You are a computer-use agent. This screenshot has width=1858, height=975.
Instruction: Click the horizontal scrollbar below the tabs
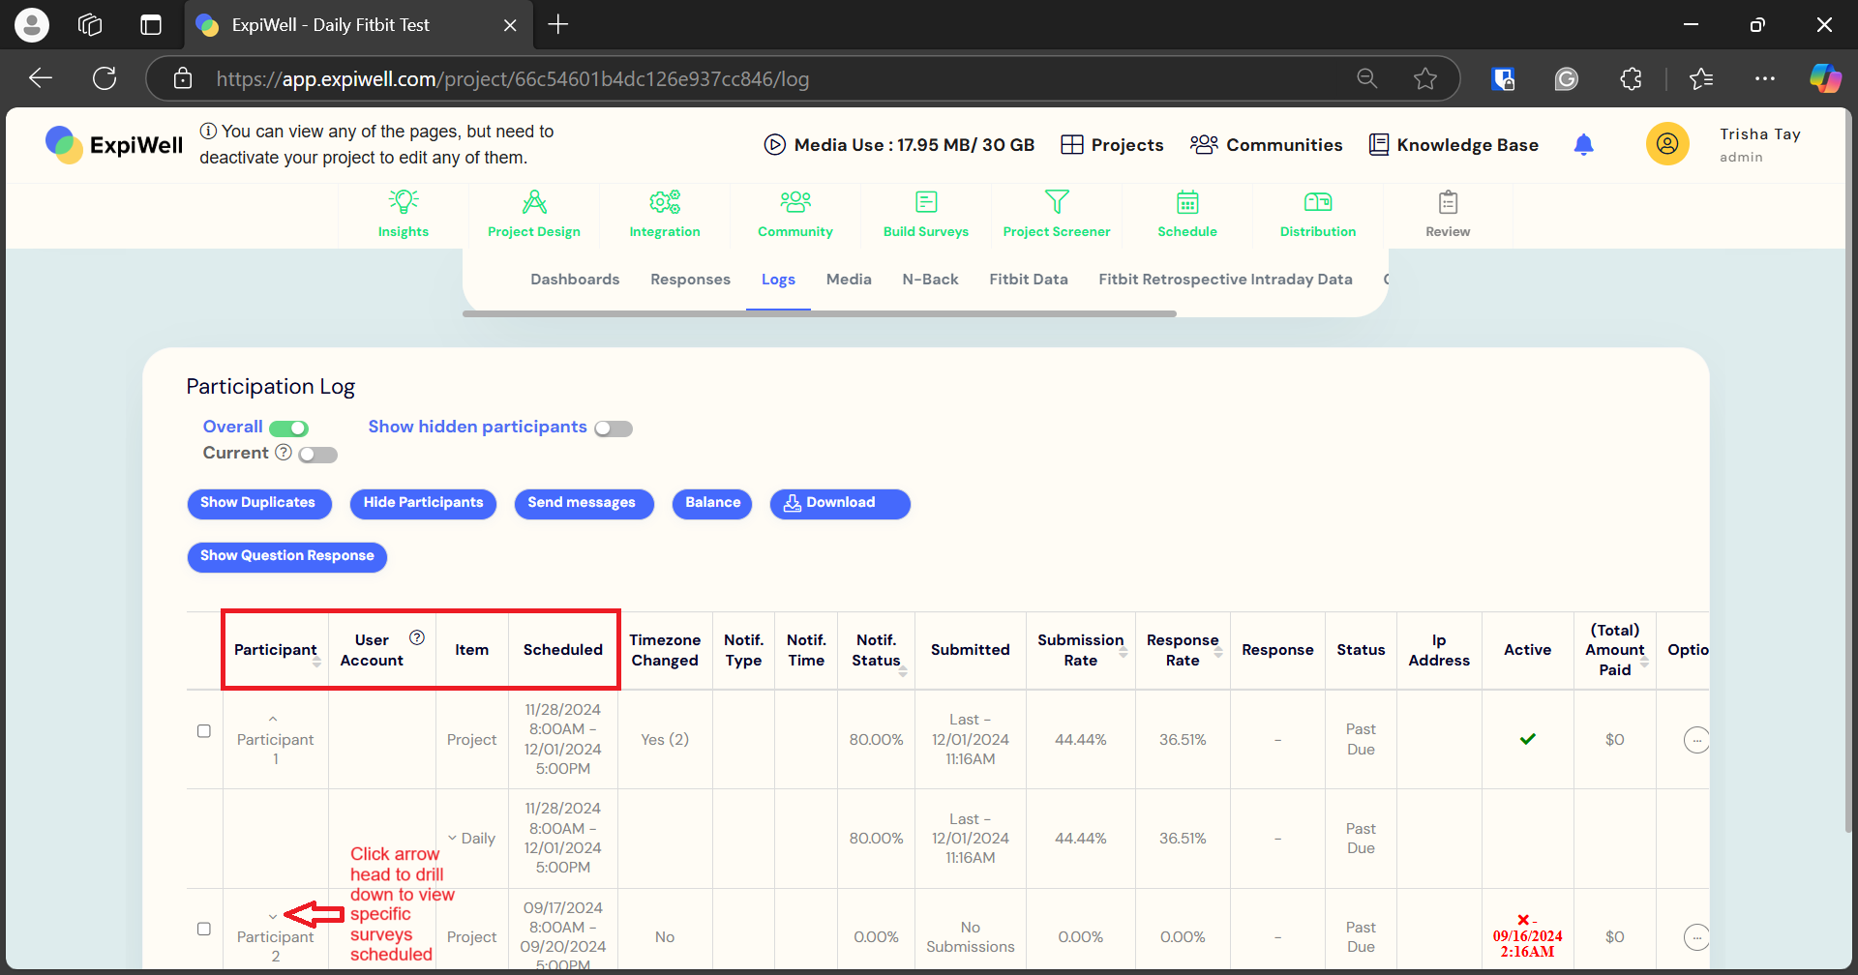(818, 313)
